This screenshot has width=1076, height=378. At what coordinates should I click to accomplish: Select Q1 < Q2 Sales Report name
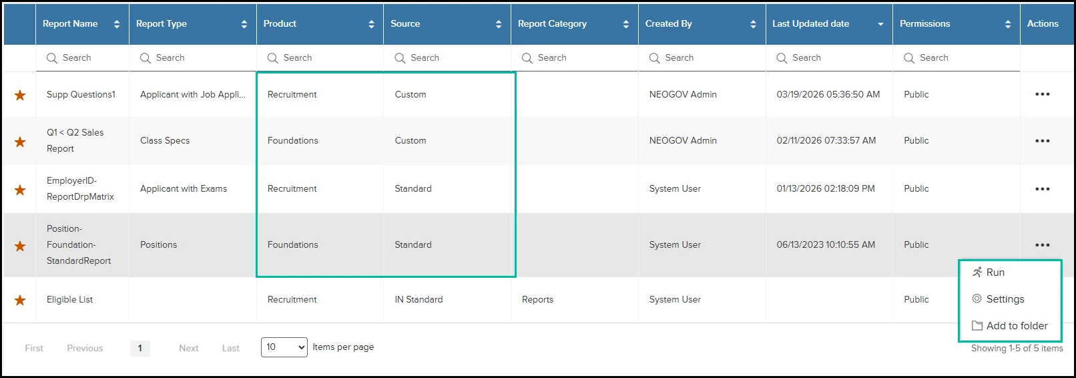coord(75,140)
